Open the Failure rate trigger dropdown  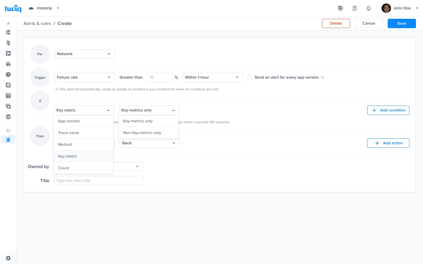pos(84,77)
